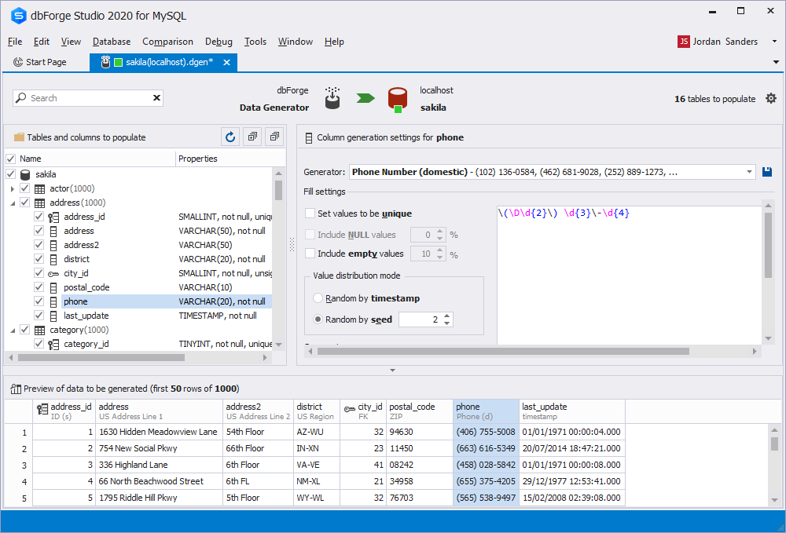This screenshot has height=533, width=786.
Task: Click the address_id primary key icon
Action: (x=53, y=217)
